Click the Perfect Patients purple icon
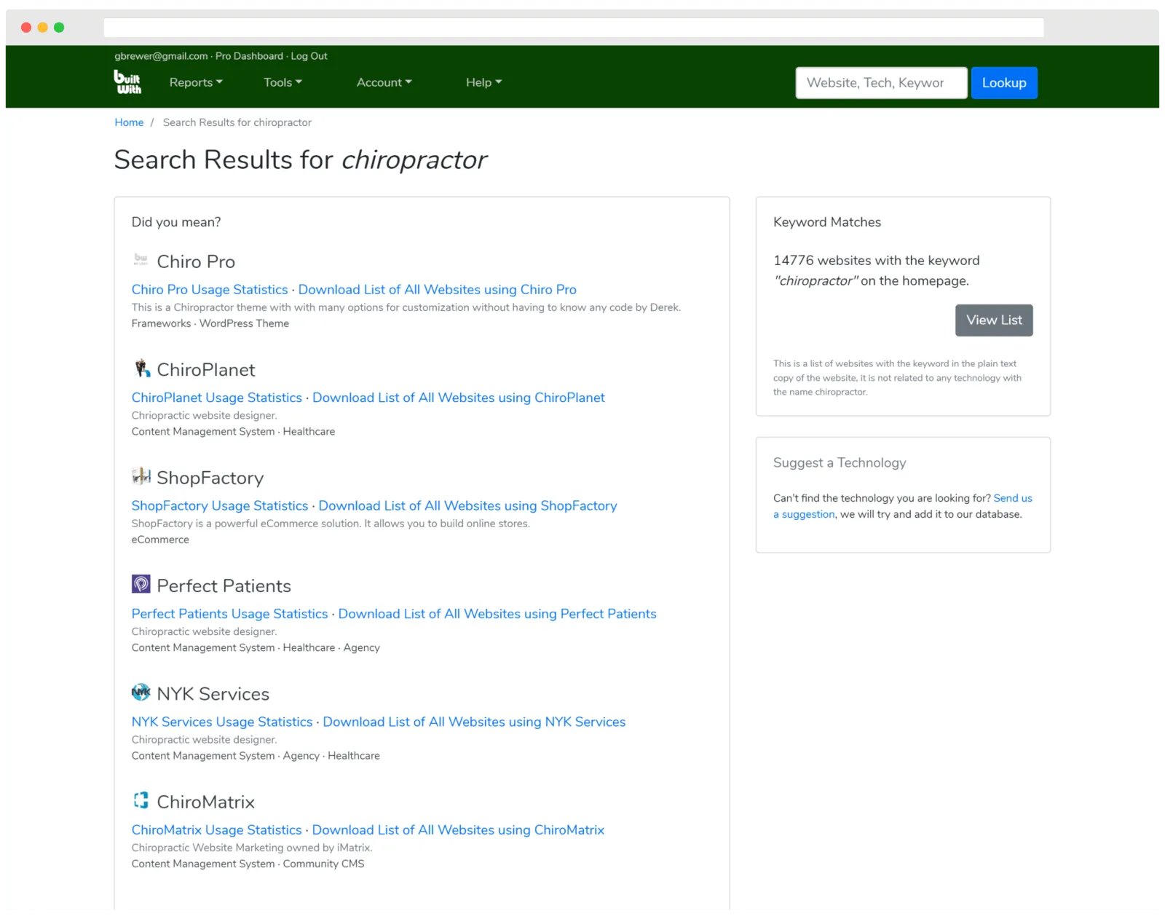The image size is (1165, 919). [x=141, y=584]
